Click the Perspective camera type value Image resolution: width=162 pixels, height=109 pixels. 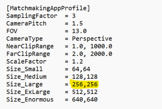92,39
